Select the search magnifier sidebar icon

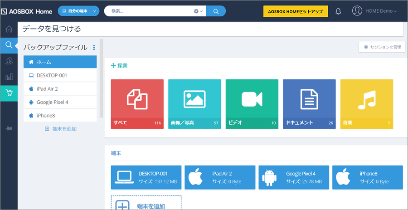[9, 45]
